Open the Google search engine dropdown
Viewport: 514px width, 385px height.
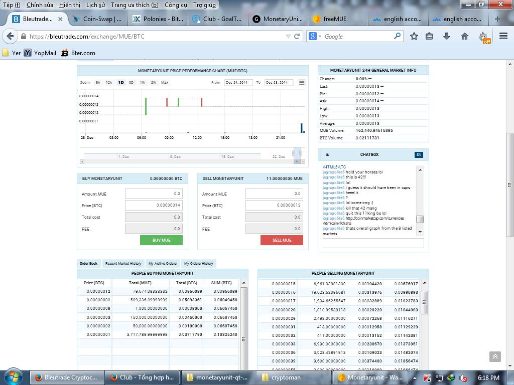click(315, 36)
